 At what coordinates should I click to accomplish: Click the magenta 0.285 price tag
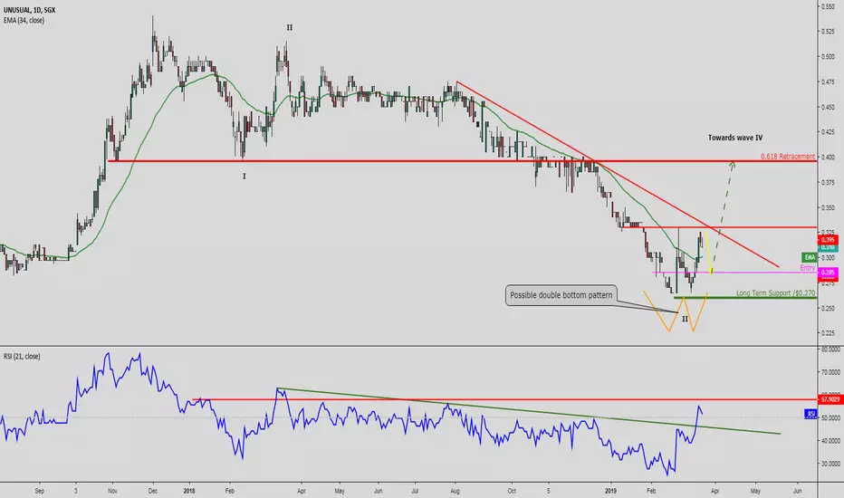(828, 273)
